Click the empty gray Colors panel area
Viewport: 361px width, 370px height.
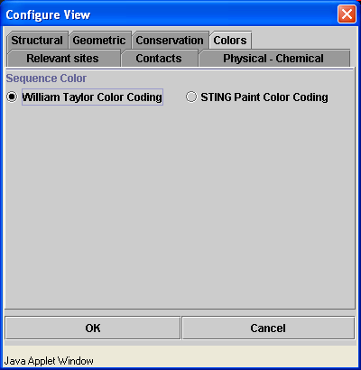[180, 205]
